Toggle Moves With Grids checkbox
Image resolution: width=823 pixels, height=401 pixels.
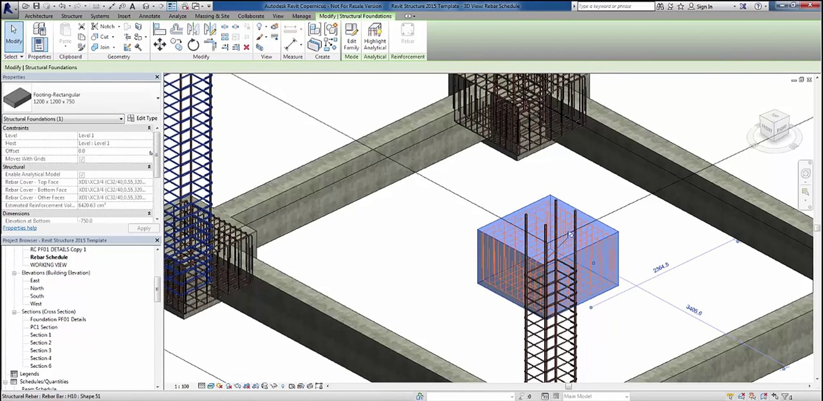click(82, 159)
